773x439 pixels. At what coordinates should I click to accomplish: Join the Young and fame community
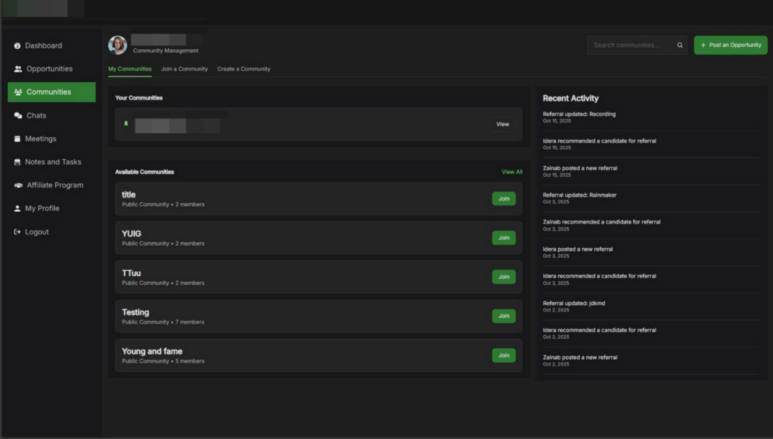point(503,355)
